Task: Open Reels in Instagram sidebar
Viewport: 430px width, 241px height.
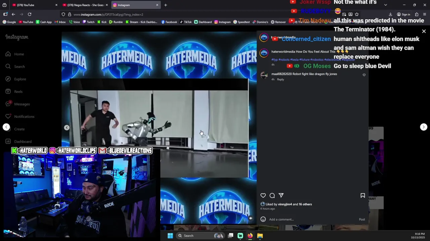Action: (14, 92)
